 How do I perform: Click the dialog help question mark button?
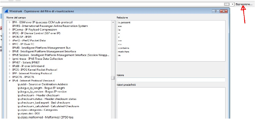click(x=216, y=11)
